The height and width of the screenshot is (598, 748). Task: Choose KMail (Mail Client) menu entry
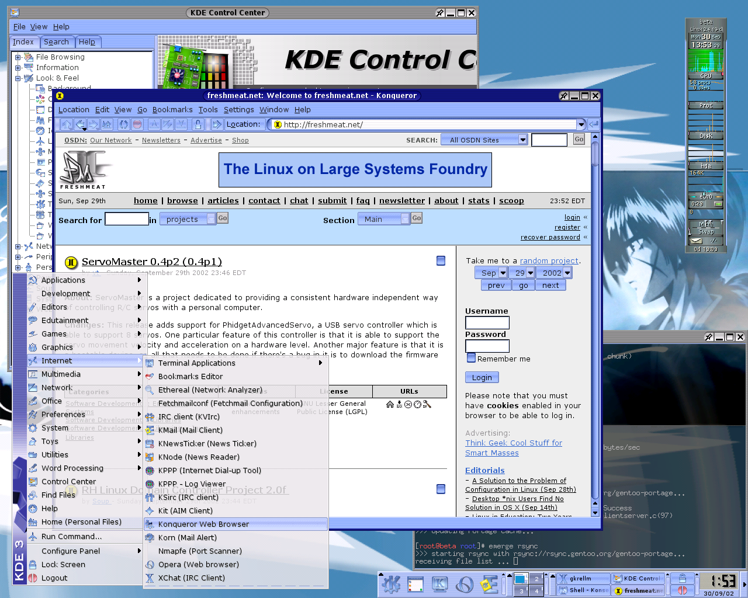click(236, 430)
